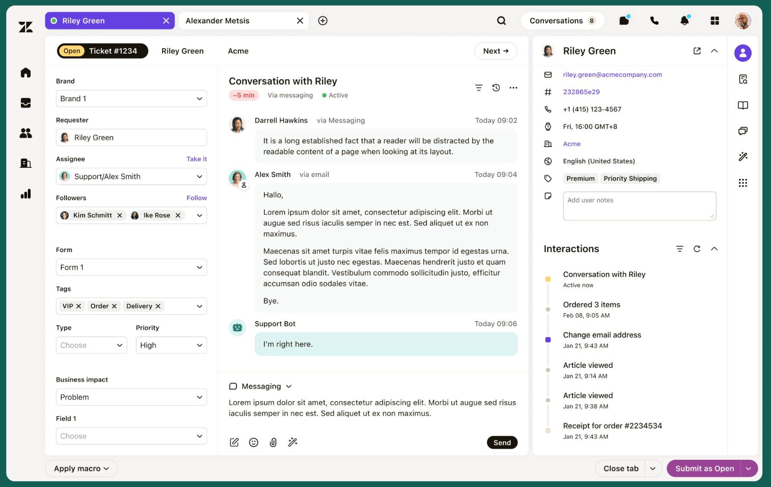The image size is (771, 487).
Task: Close the Riley Green tab
Action: (x=166, y=21)
